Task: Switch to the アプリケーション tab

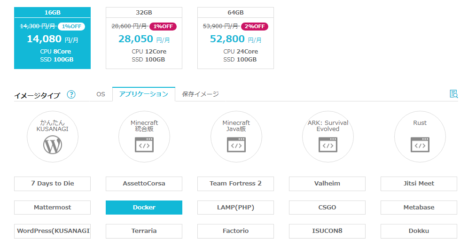Action: click(144, 94)
